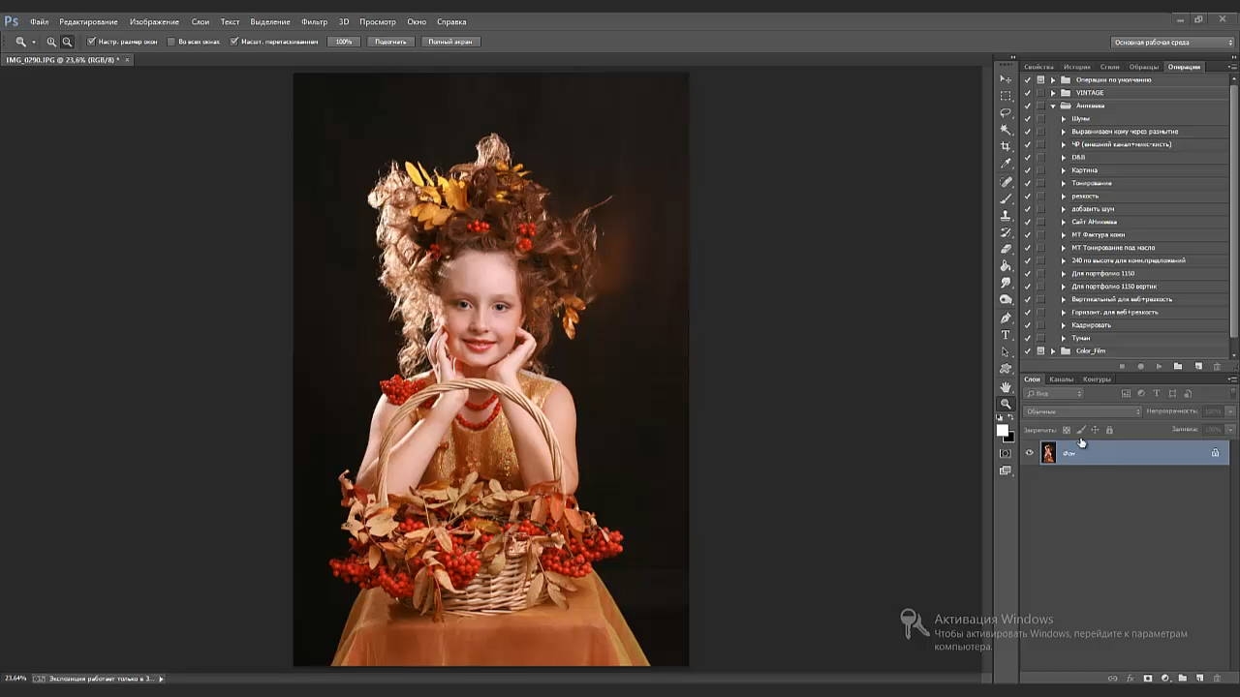Screen dimensions: 1240x697
Task: Open the Изображение menu
Action: pos(154,21)
